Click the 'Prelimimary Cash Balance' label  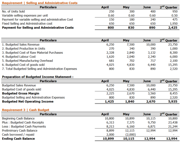point(20,130)
